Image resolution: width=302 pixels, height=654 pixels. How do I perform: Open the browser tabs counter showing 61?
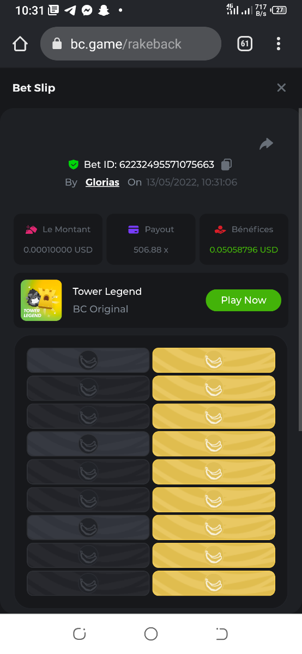245,44
